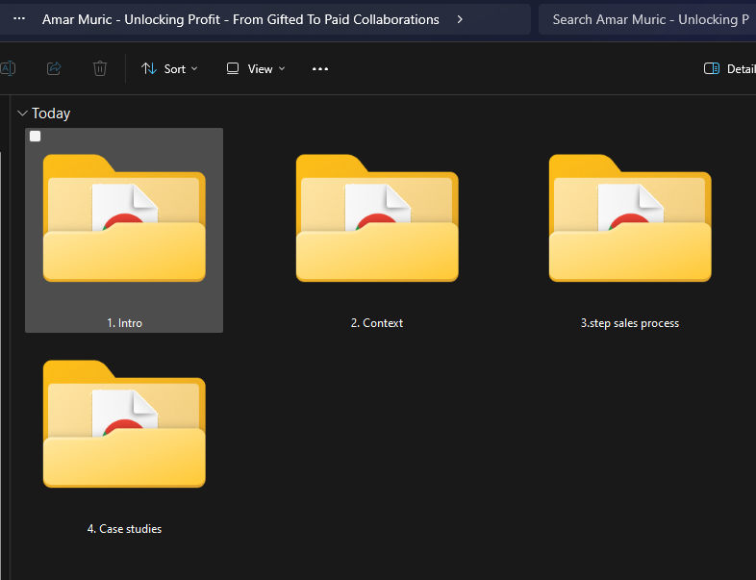The width and height of the screenshot is (756, 580).
Task: Click the Share icon in the toolbar
Action: (x=55, y=68)
